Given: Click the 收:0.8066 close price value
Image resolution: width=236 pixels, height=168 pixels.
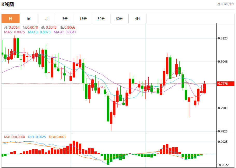Looking at the screenshot, I should coord(67,27).
